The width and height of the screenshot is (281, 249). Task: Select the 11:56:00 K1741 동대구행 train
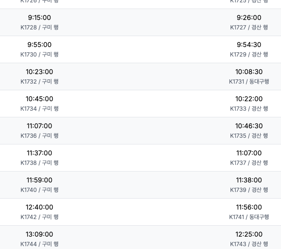click(x=249, y=212)
